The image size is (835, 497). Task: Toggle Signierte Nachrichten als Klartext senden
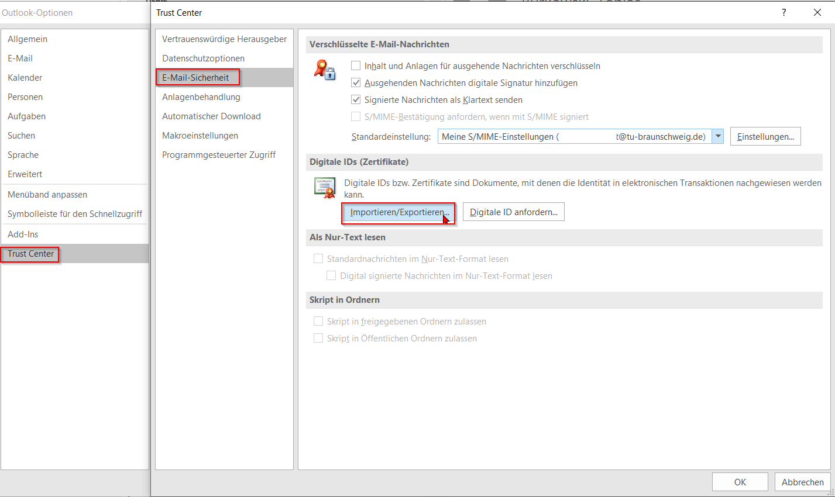click(x=356, y=99)
